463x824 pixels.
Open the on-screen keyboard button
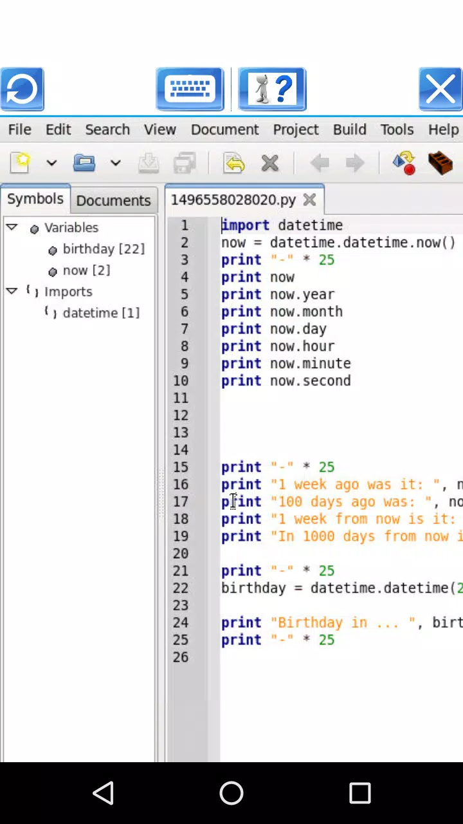190,89
